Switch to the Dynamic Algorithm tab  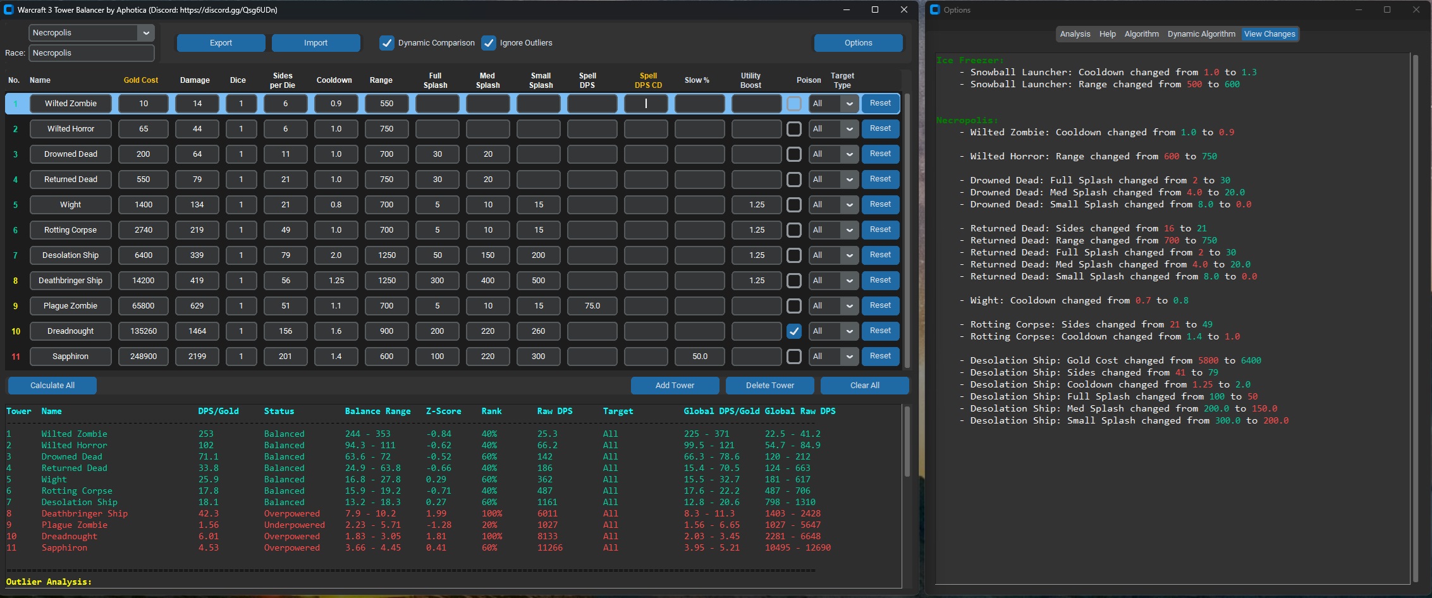coord(1201,34)
